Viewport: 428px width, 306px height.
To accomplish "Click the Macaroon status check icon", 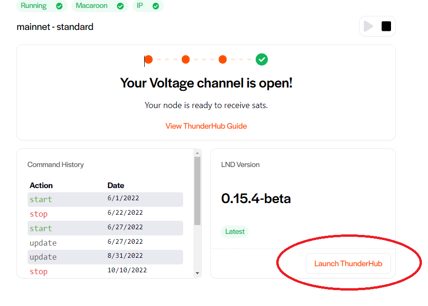I will (120, 6).
